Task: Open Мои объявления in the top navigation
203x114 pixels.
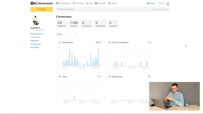Action: pos(65,3)
